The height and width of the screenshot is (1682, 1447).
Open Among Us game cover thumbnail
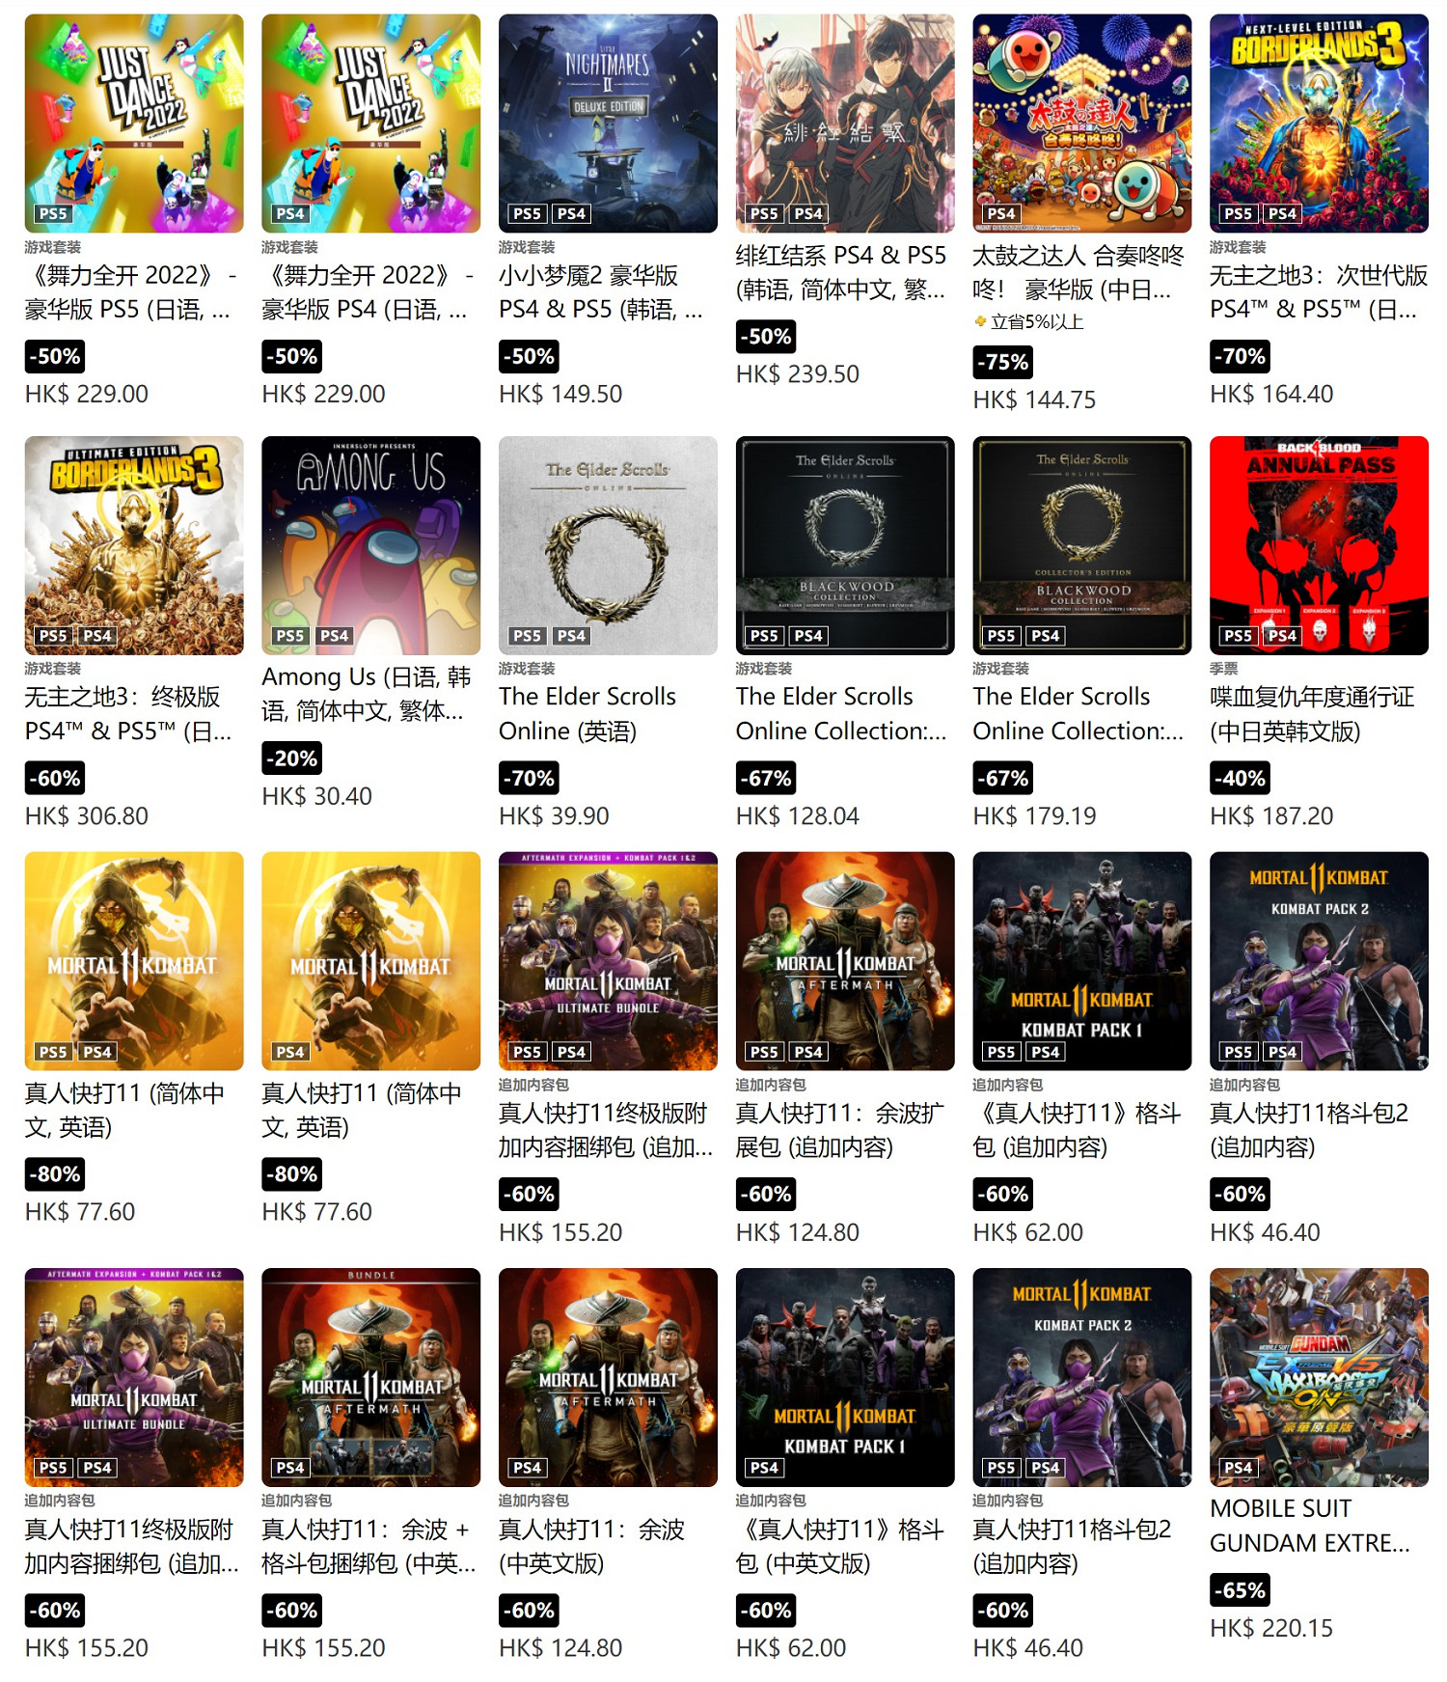tap(370, 545)
